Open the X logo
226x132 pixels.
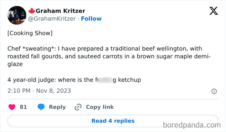[x=213, y=11]
